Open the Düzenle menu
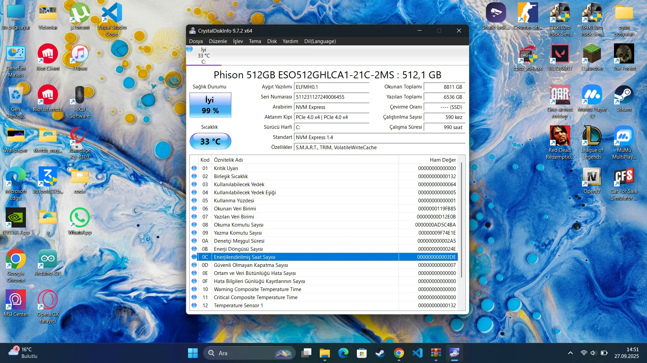647x363 pixels. [218, 41]
